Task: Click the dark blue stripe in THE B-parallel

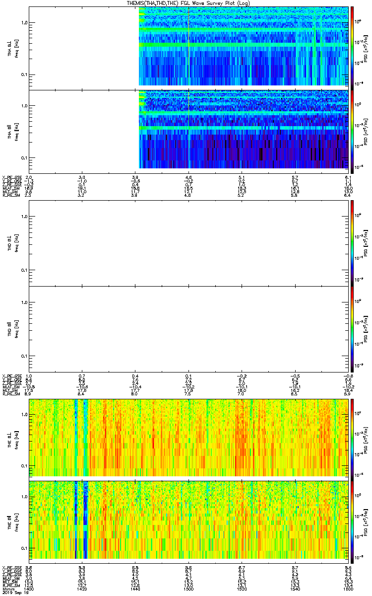Action: 76,520
